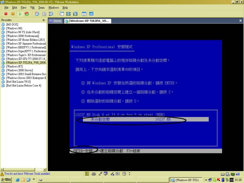Click Favorites scrollbar left arrow

tap(2, 170)
